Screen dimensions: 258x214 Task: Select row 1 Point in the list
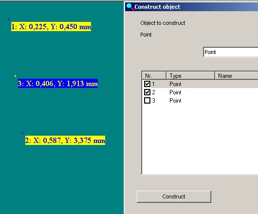pos(200,84)
